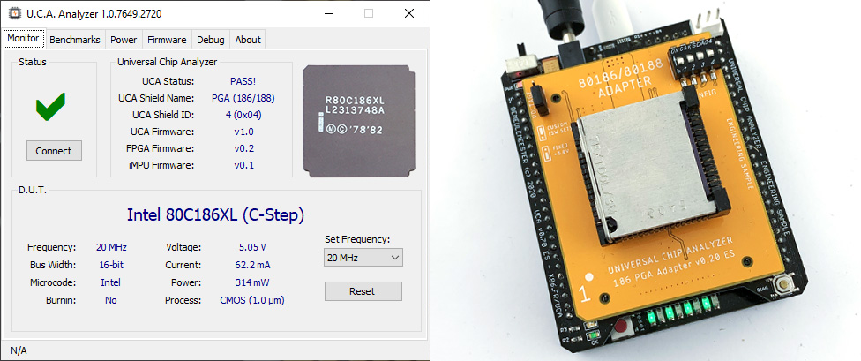The image size is (861, 361).
Task: Click the 'PGA (186/188)' shield name value
Action: (243, 98)
